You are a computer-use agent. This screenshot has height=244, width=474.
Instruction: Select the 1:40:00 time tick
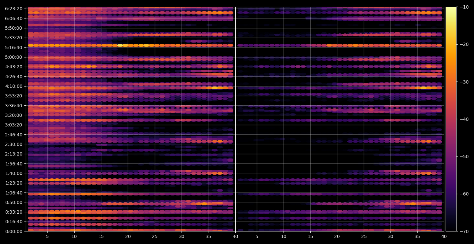(14, 173)
